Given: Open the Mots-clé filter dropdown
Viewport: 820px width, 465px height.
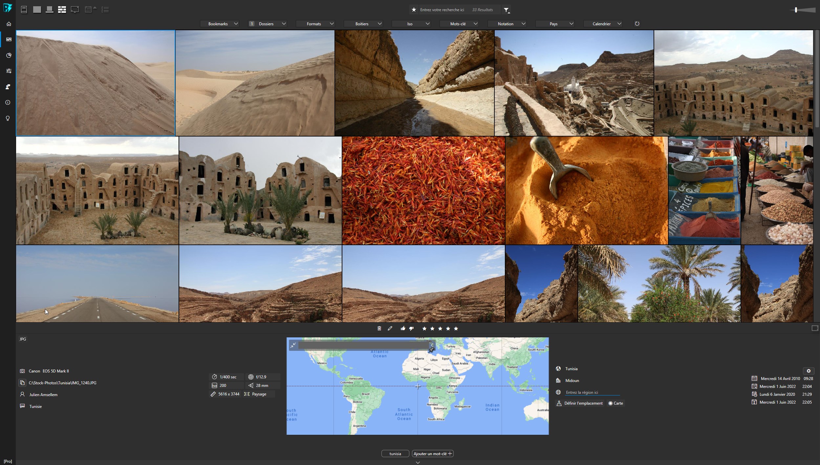Looking at the screenshot, I should [x=459, y=24].
